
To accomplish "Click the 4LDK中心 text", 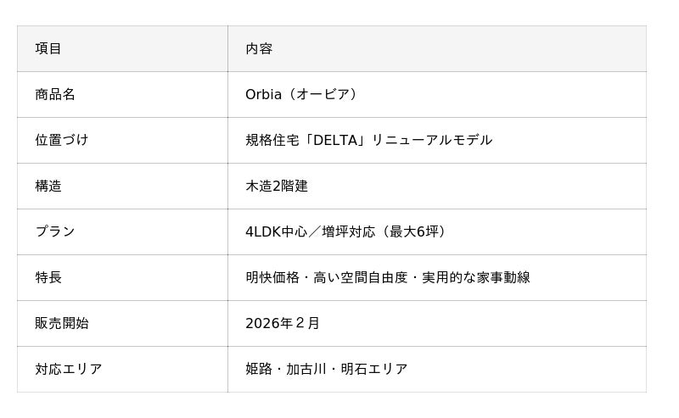I will [x=276, y=231].
